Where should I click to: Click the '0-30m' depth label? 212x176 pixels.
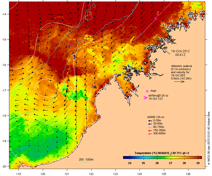coord(157,121)
